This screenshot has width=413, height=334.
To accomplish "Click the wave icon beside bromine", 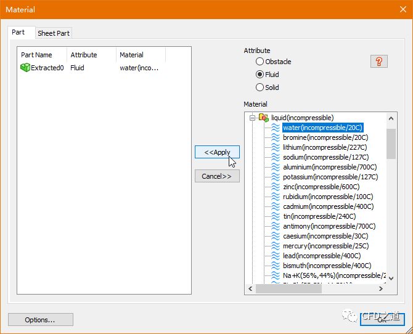I will click(276, 137).
